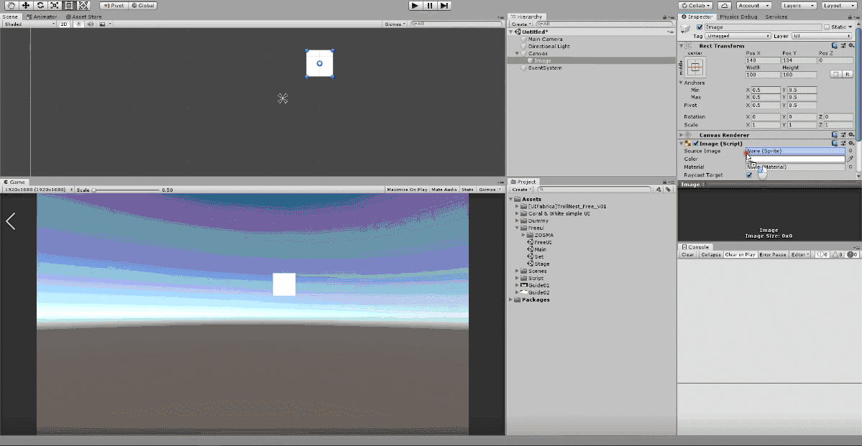Open the Tag dropdown Untagged
The width and height of the screenshot is (862, 446).
click(x=738, y=36)
